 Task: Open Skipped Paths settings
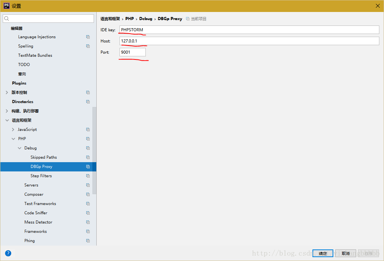[44, 157]
